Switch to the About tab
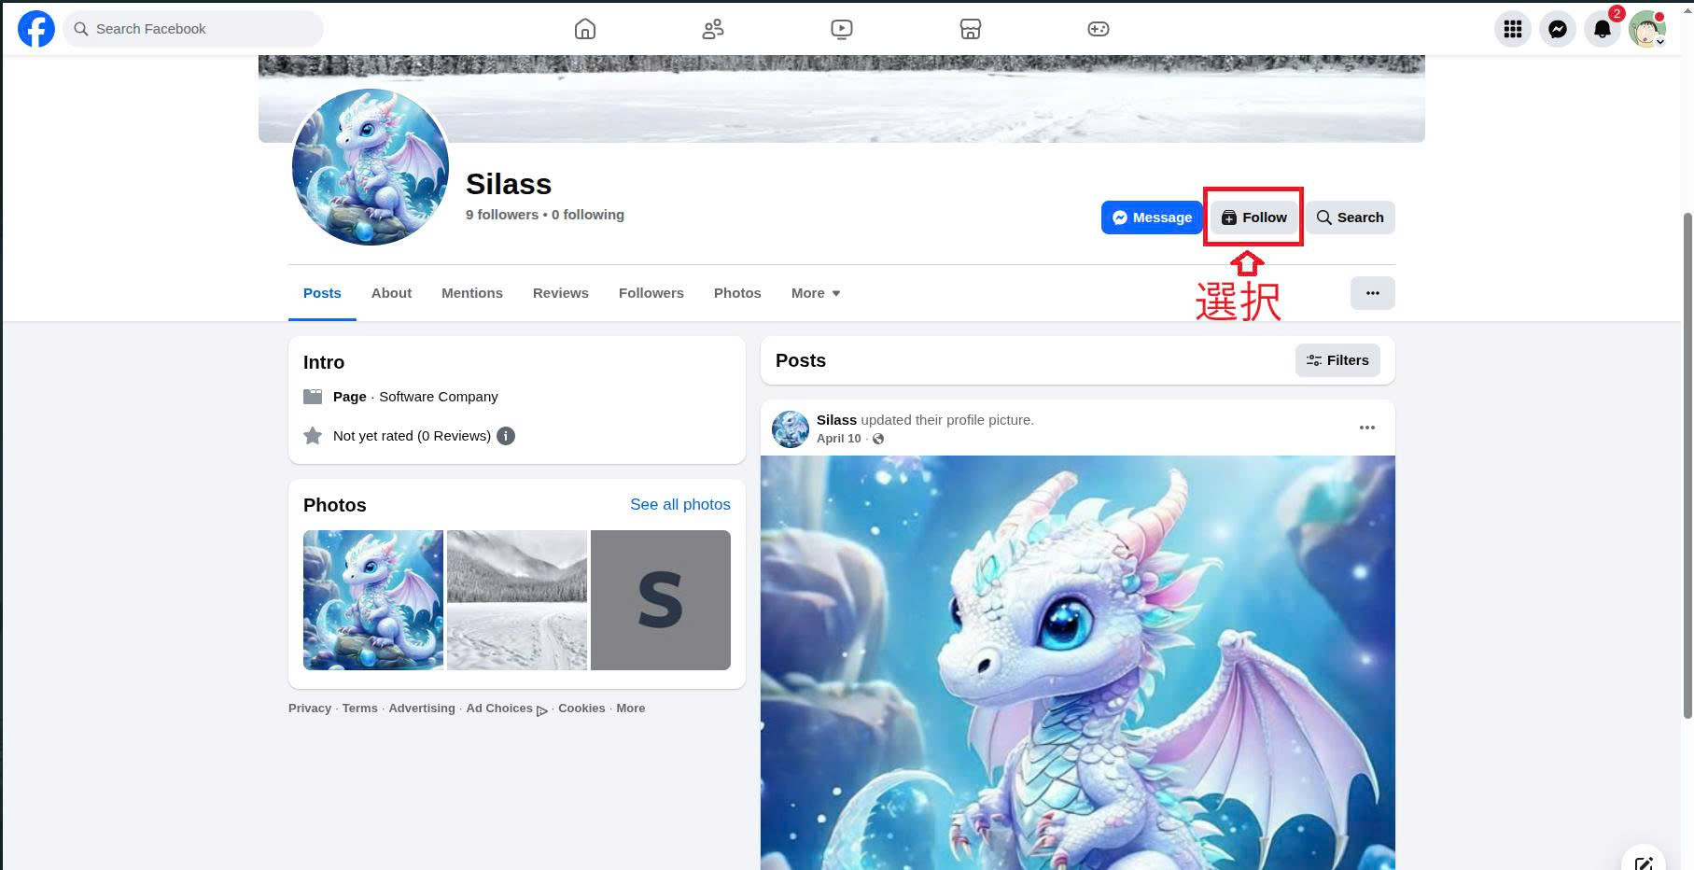Screen dimensions: 1694x870 click(391, 293)
